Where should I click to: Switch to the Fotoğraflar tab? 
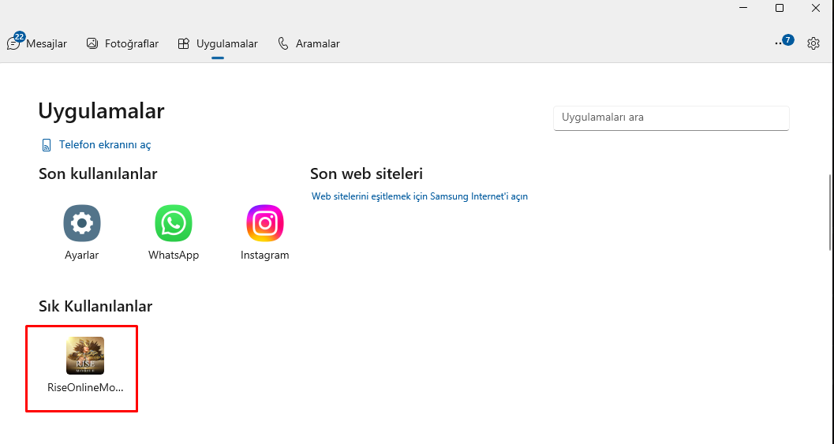[x=122, y=43]
